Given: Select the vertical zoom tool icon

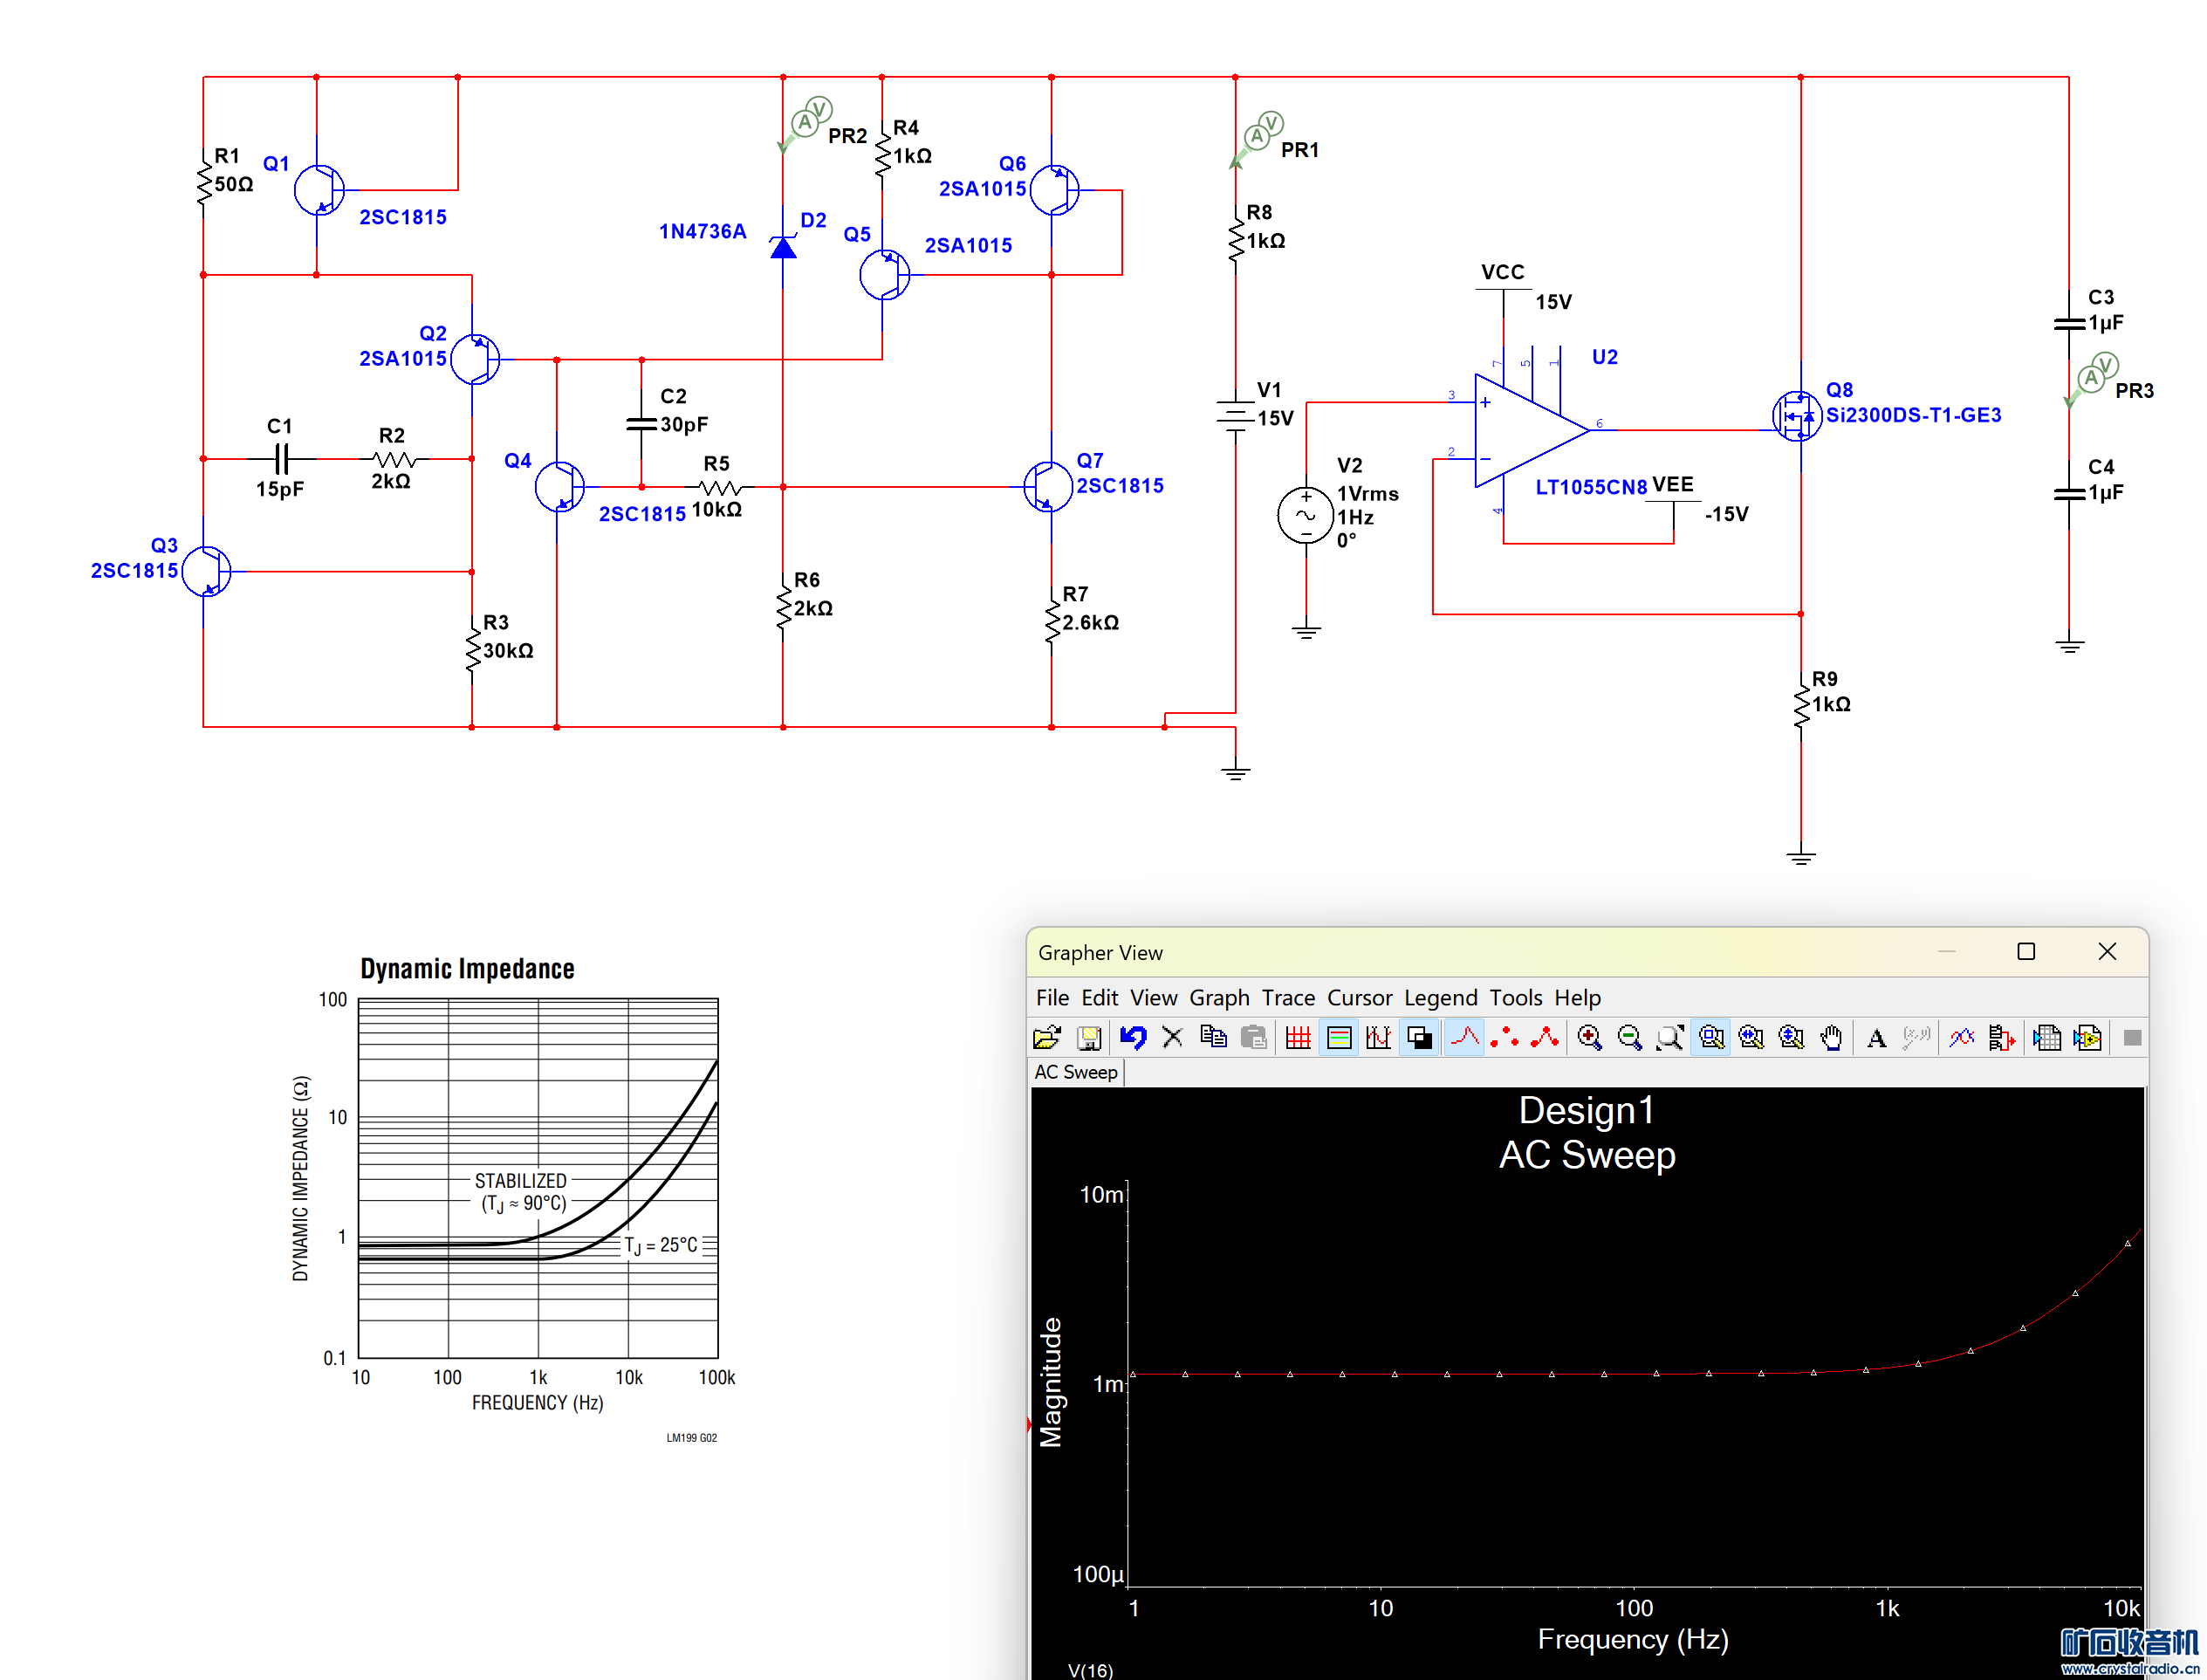Looking at the screenshot, I should coord(1791,1038).
